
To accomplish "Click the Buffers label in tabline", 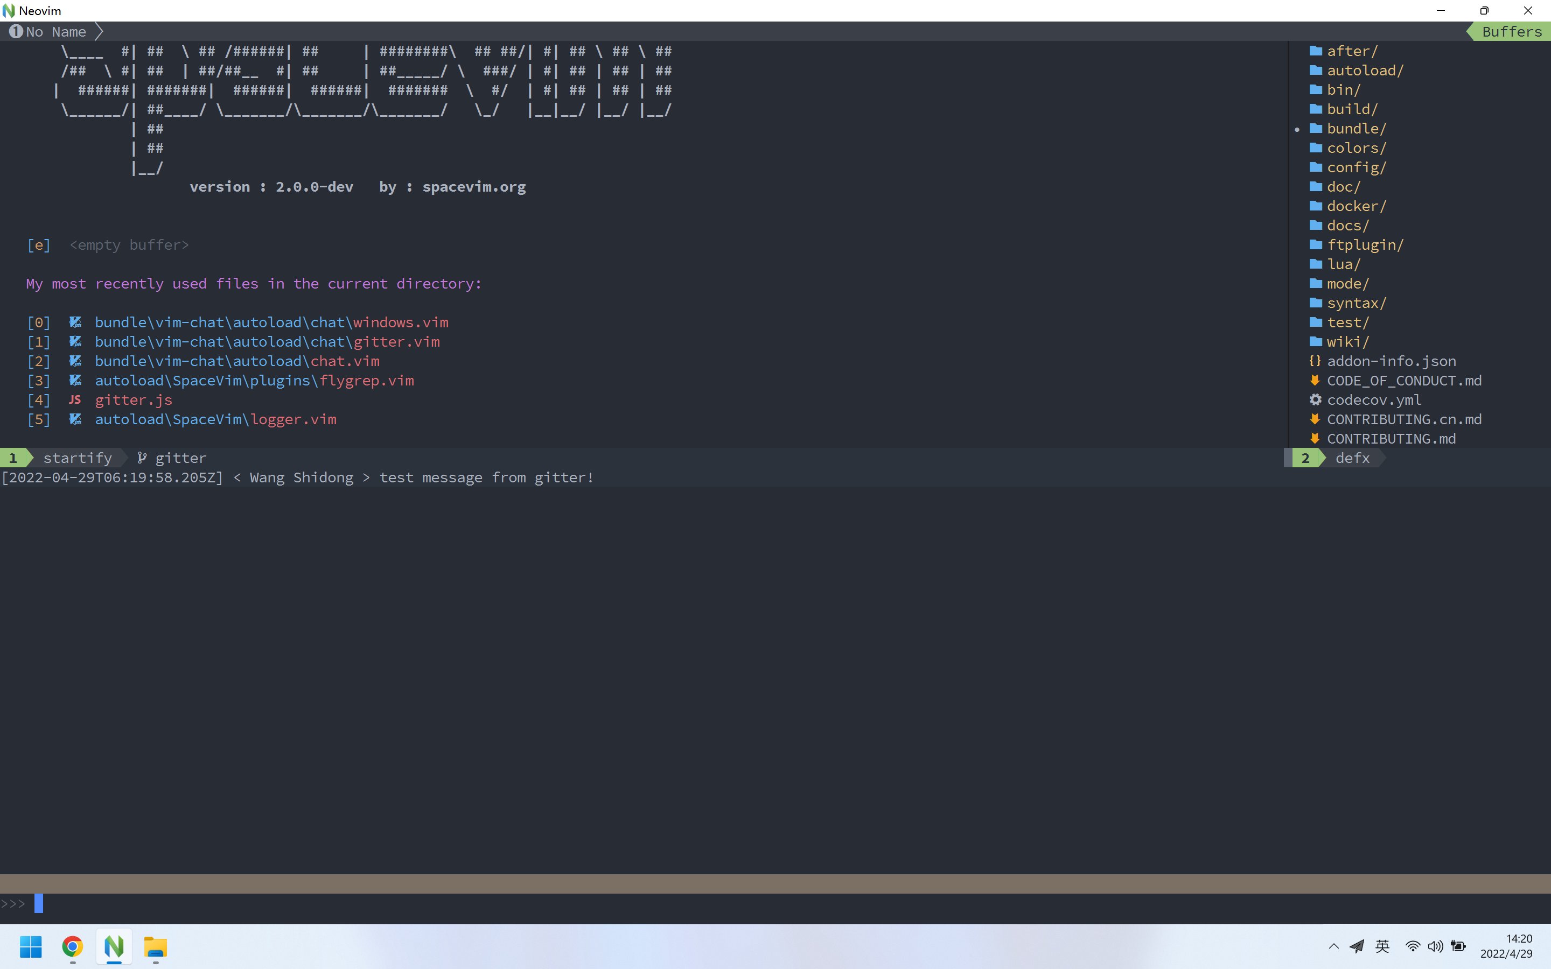I will pos(1512,31).
